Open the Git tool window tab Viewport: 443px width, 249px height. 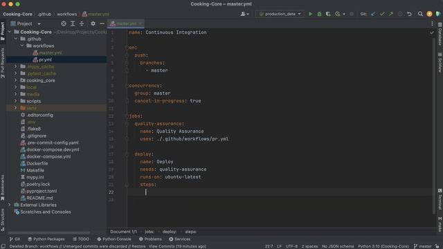pos(15,239)
